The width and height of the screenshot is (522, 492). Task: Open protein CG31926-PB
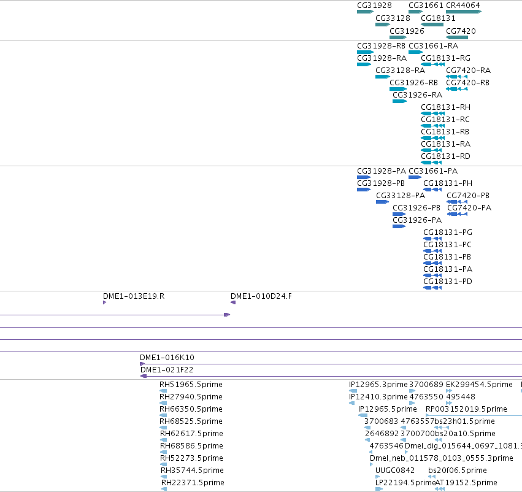(416, 208)
